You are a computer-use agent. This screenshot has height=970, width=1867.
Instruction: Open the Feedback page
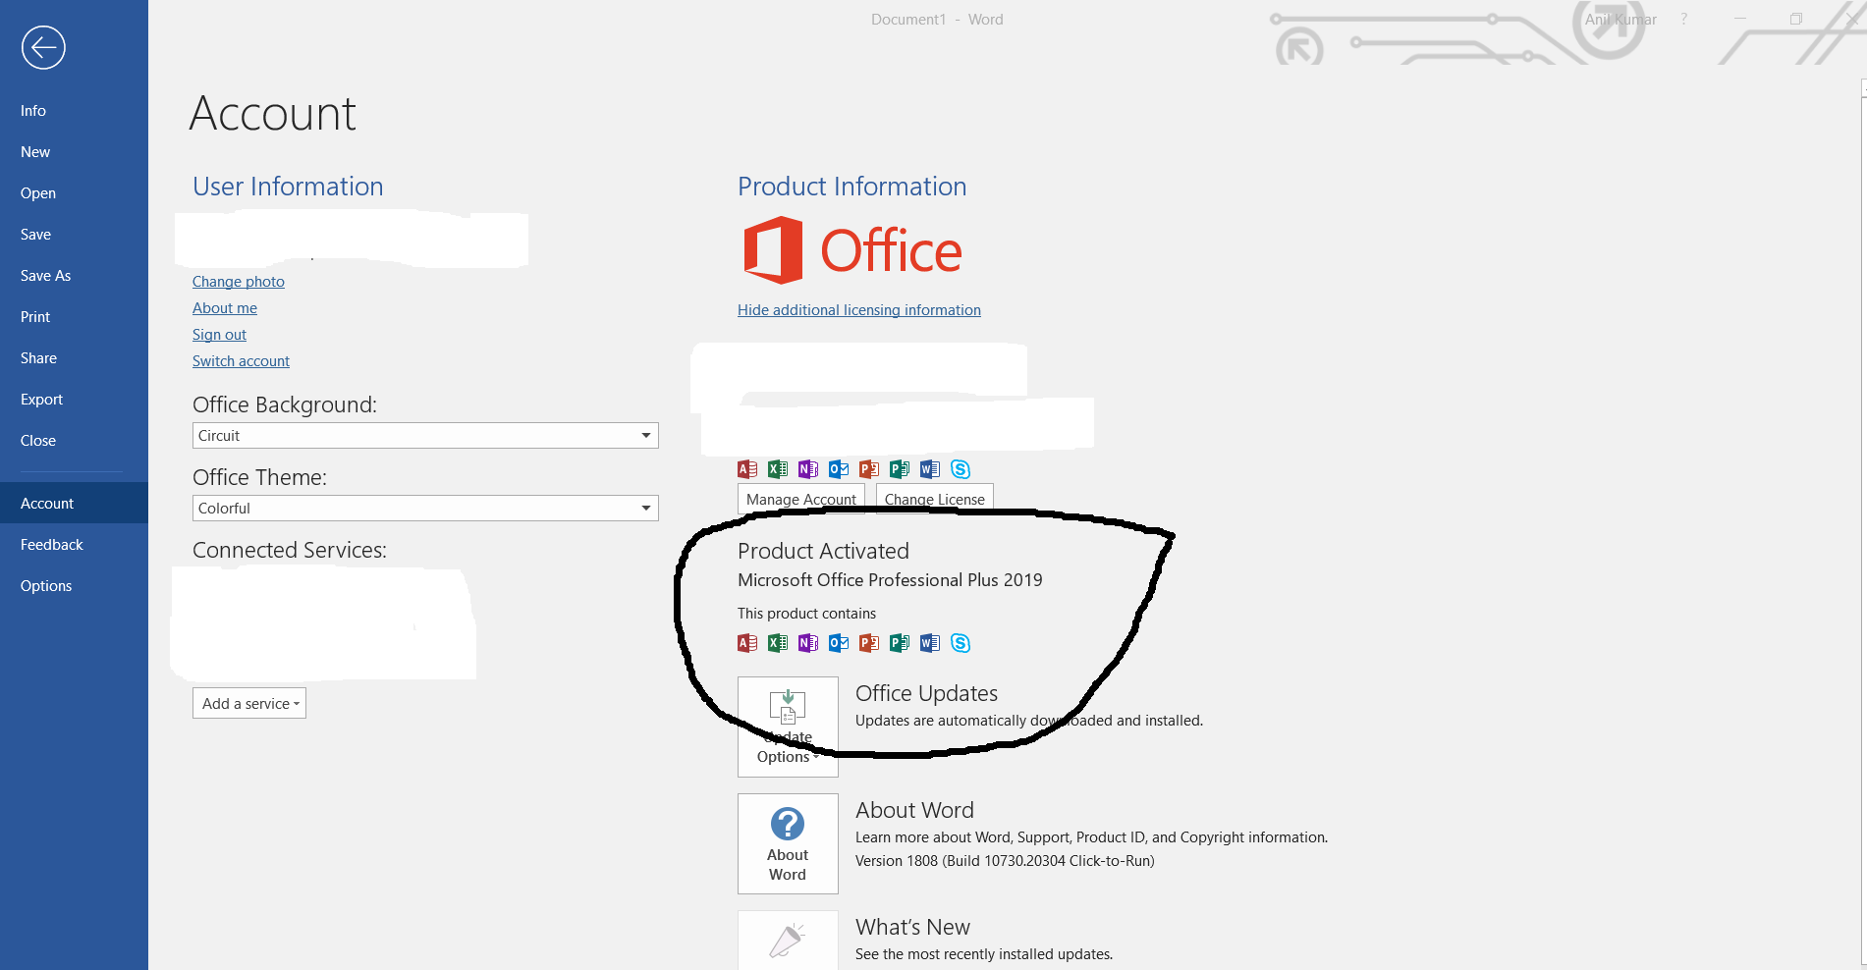pyautogui.click(x=74, y=545)
